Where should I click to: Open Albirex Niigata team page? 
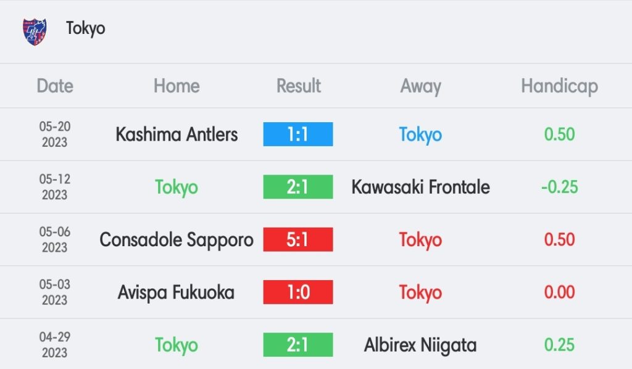click(420, 345)
